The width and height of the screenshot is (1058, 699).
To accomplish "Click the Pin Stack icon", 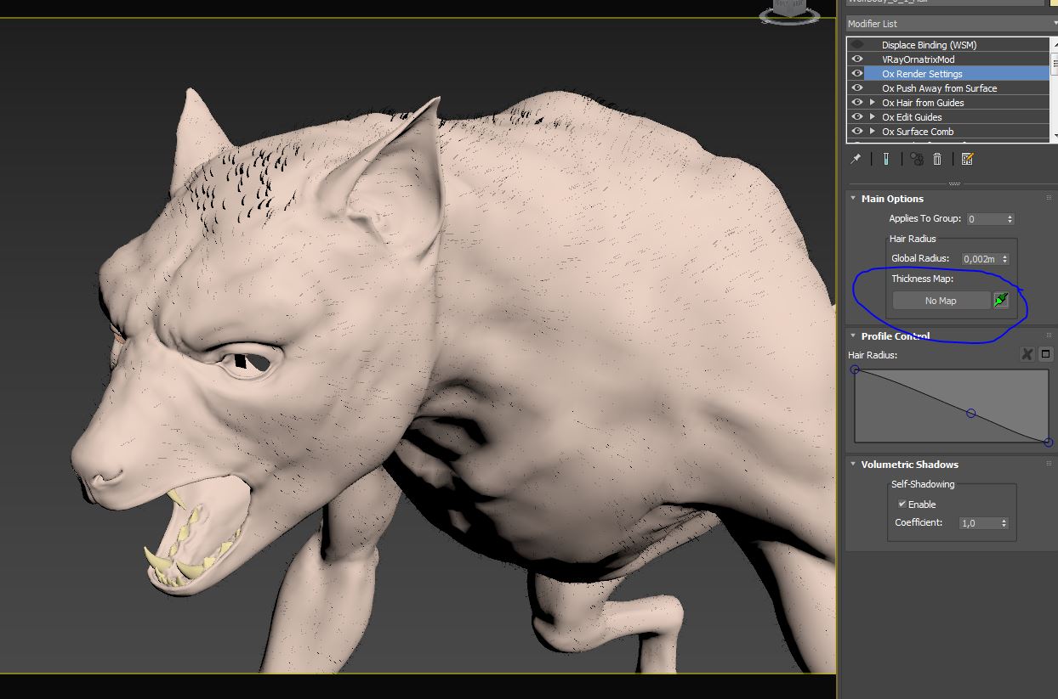I will click(856, 159).
